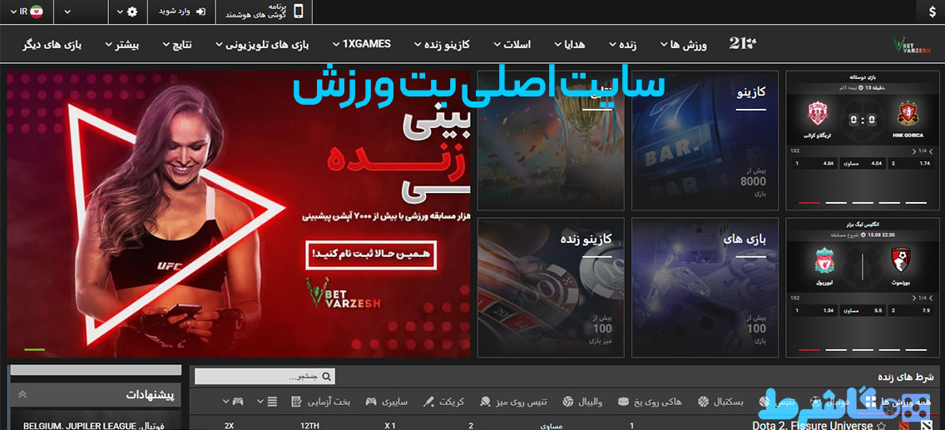Screen dimensions: 945x430
Task: Click the login arrow icon
Action: tap(200, 12)
